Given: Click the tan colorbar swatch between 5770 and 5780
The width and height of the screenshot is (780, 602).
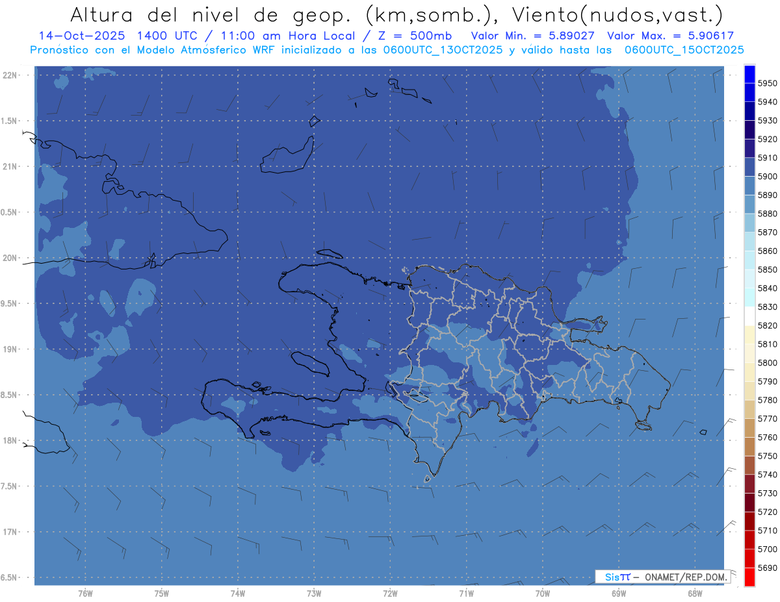Looking at the screenshot, I should coord(749,409).
